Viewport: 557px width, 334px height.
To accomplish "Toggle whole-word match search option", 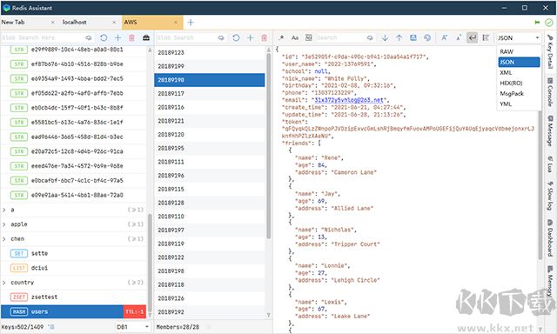I will 309,37.
